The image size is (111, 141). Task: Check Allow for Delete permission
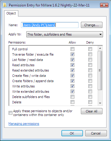point(72,102)
